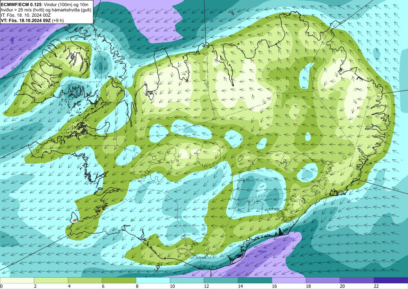The image size is (408, 289).
Task: Choose the 6–8 m/s darker green legend swatch
Action: tap(119, 280)
